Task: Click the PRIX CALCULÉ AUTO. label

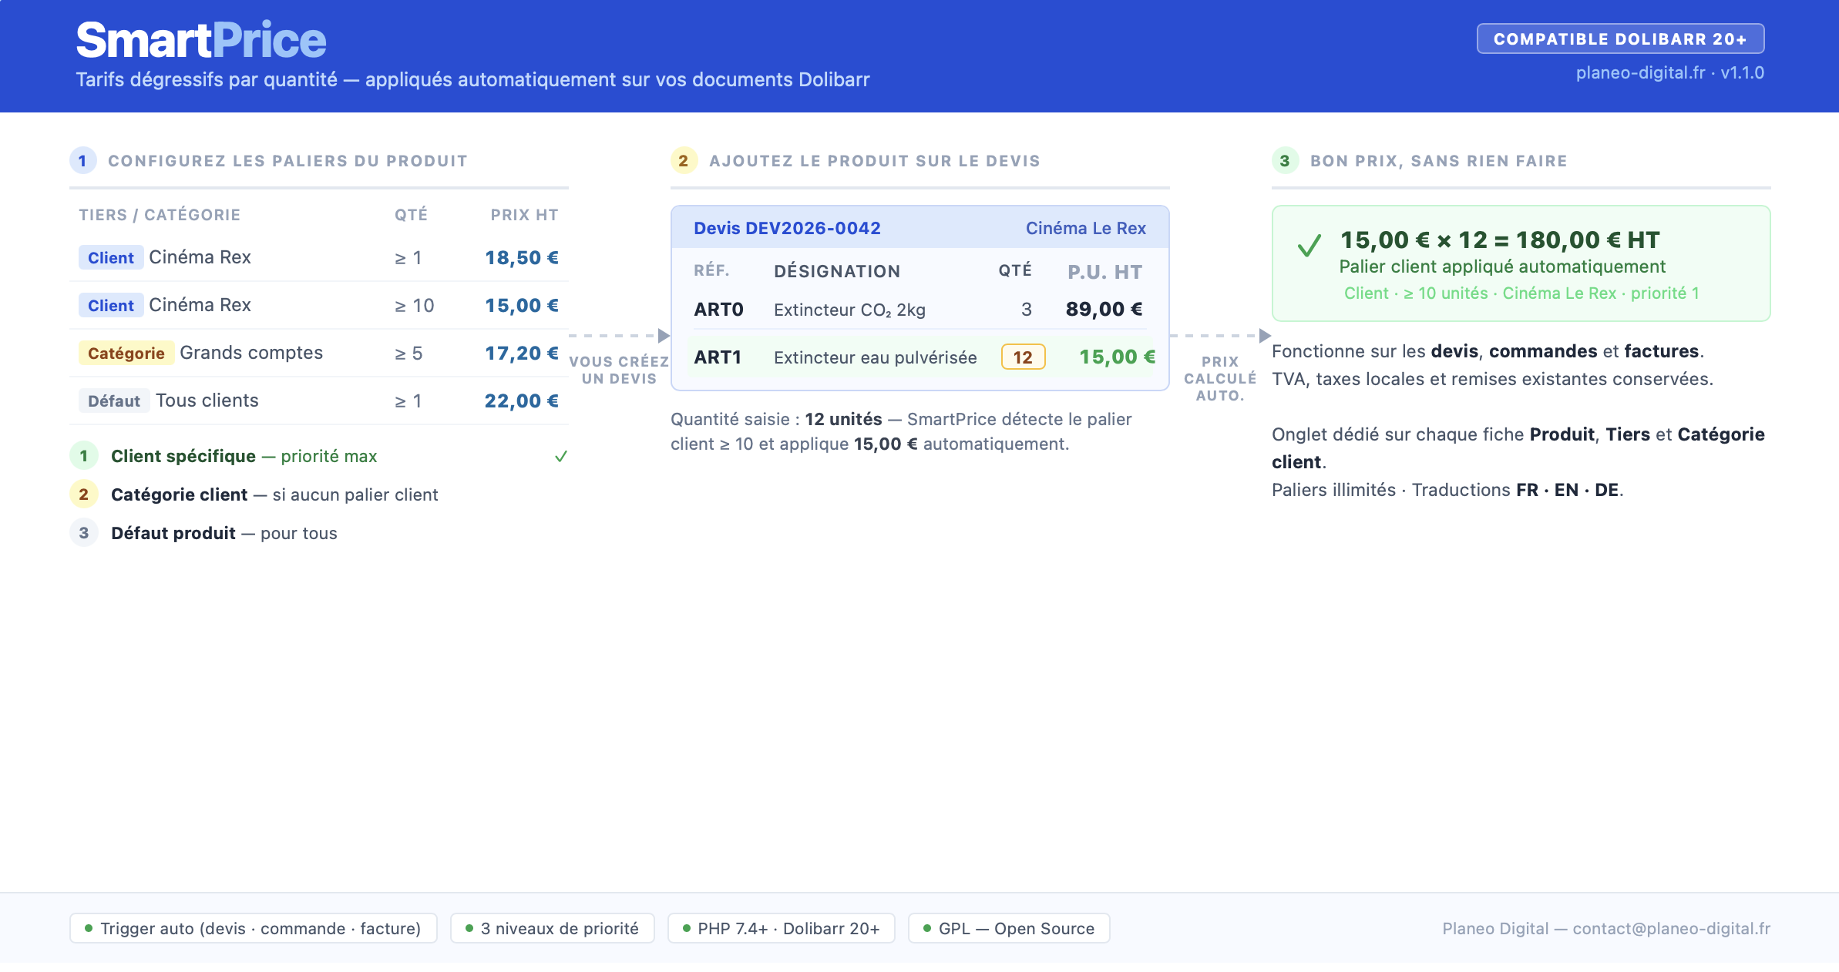Action: coord(1220,378)
